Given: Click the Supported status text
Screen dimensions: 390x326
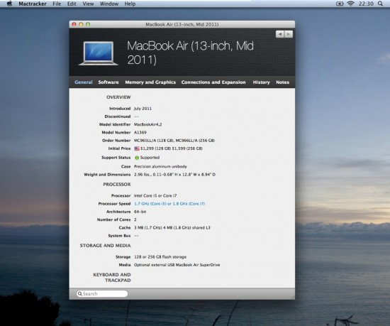Looking at the screenshot, I should click(150, 158).
